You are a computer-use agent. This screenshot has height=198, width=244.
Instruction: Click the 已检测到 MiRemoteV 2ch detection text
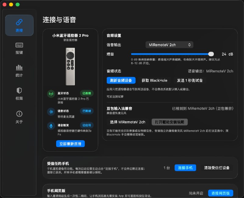coord(203,109)
